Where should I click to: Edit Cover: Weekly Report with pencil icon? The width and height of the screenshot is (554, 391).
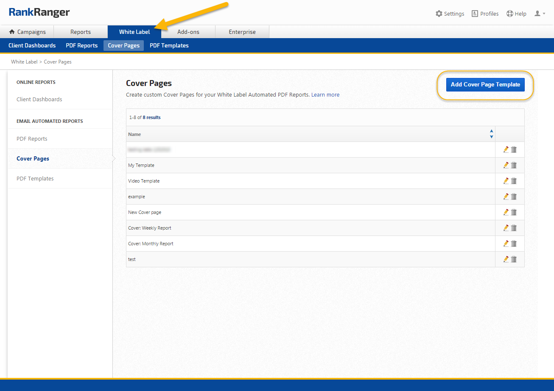pyautogui.click(x=506, y=228)
